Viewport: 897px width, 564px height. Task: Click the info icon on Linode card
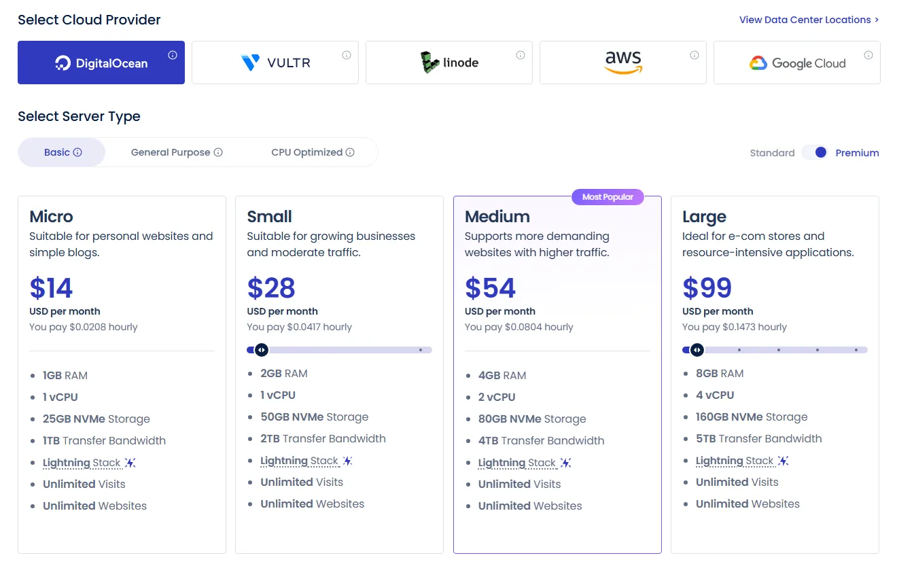[521, 55]
